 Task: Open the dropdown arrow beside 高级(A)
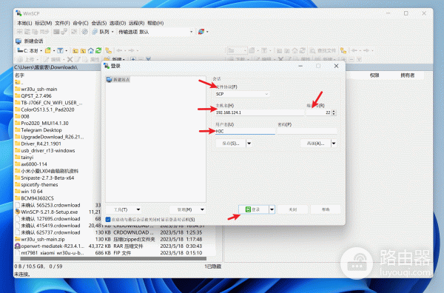click(x=334, y=144)
